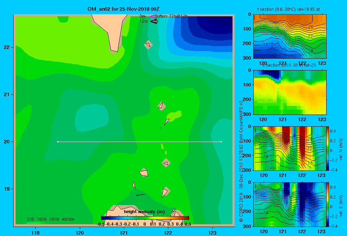Viewport: 347px width, 236px height.
Task: Click the left endpoint of the white section line
Action: 58,142
